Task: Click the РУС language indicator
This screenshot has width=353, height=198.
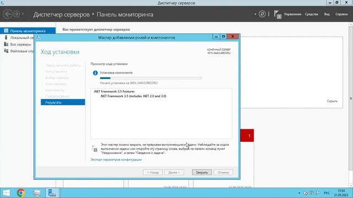Action: tap(327, 193)
